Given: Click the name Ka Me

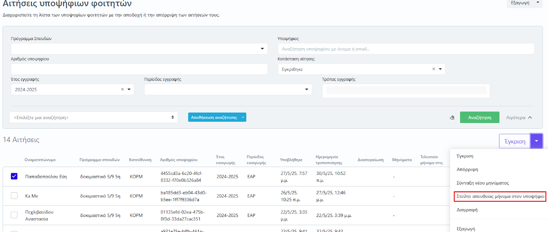Looking at the screenshot, I should click(32, 196).
